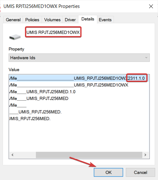
Task: Click the horizontal scrollbar left arrow
Action: (13, 155)
